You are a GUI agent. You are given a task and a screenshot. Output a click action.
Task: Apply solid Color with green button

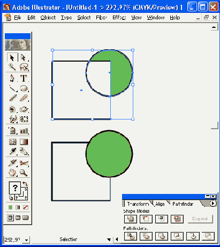coord(10,207)
